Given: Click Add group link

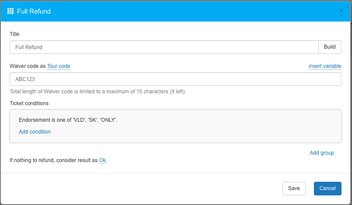Looking at the screenshot, I should pyautogui.click(x=321, y=153).
